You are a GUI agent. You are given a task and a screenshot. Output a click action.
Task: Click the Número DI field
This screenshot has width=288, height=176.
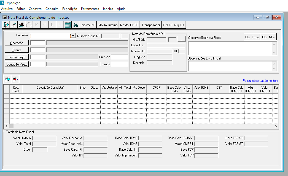click(159, 51)
